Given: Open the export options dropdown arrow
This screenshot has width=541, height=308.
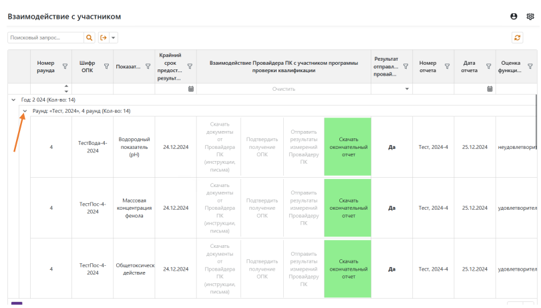Looking at the screenshot, I should tap(113, 38).
